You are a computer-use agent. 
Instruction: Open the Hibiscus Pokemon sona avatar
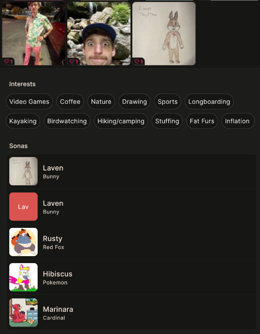pos(24,277)
